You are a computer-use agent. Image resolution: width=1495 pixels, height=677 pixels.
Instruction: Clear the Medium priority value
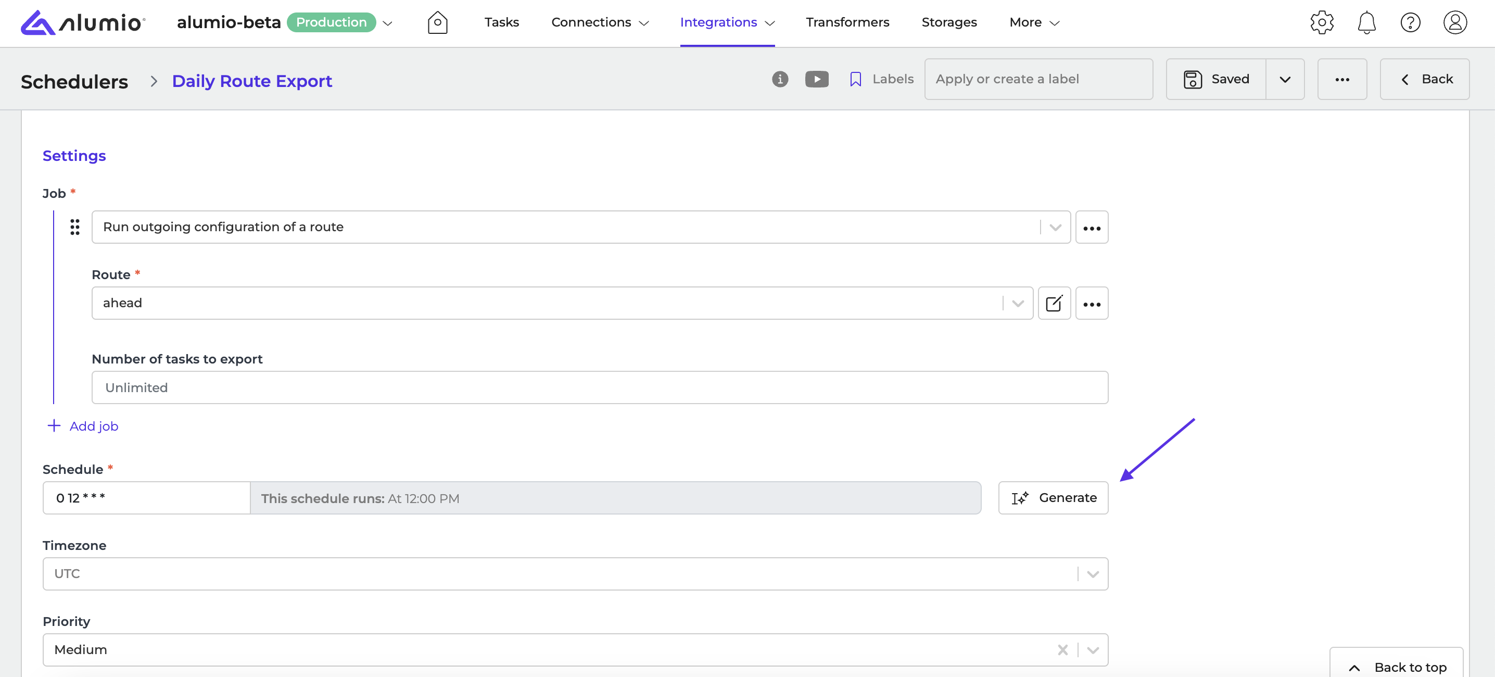coord(1062,650)
